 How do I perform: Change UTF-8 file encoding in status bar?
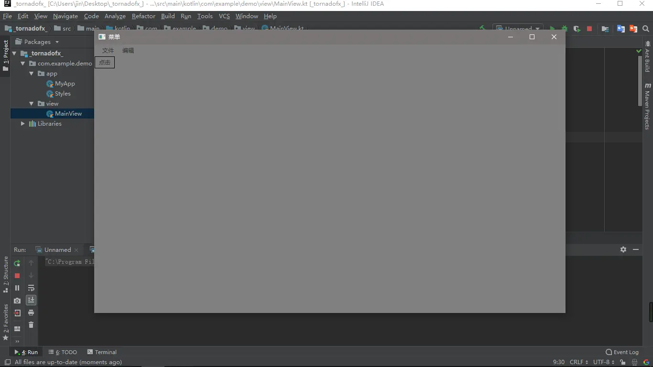[x=604, y=362]
